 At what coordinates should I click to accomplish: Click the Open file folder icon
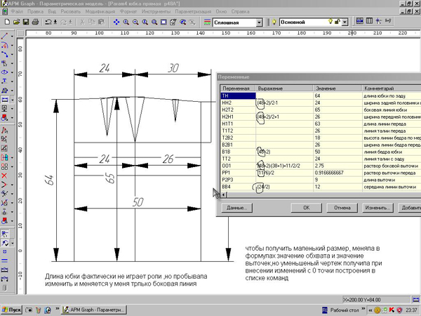click(x=15, y=22)
